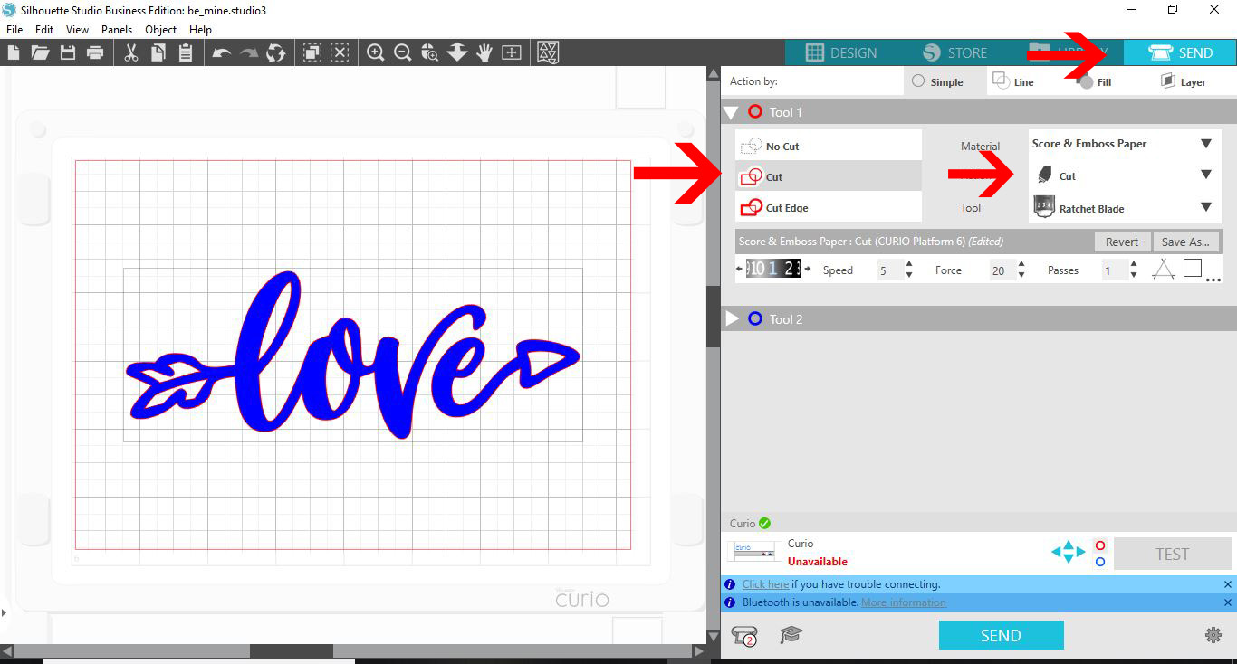
Task: Click the large SEND button at the bottom
Action: (1001, 635)
